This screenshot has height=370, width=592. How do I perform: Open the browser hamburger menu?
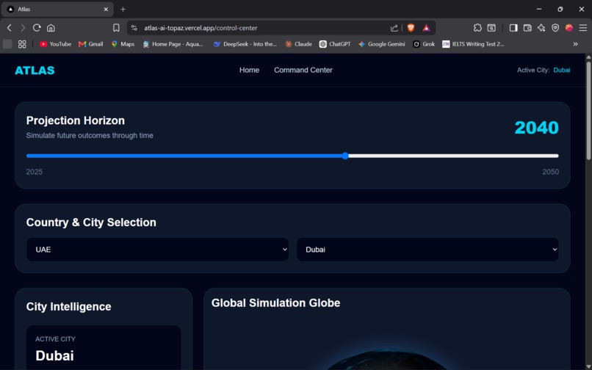(583, 28)
